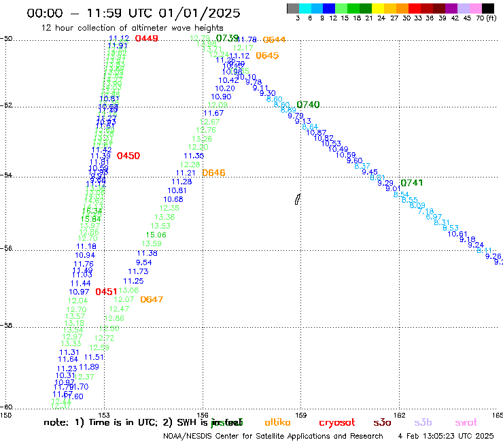The height and width of the screenshot is (442, 503).
Task: Click the wave height value 13.53
Action: point(160,226)
